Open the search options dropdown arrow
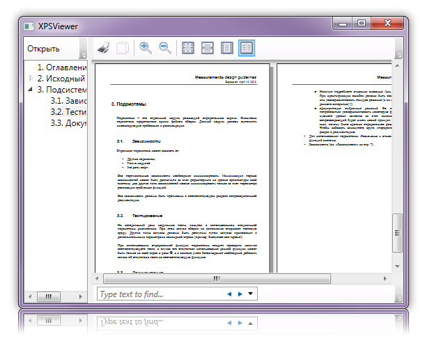 pyautogui.click(x=251, y=294)
